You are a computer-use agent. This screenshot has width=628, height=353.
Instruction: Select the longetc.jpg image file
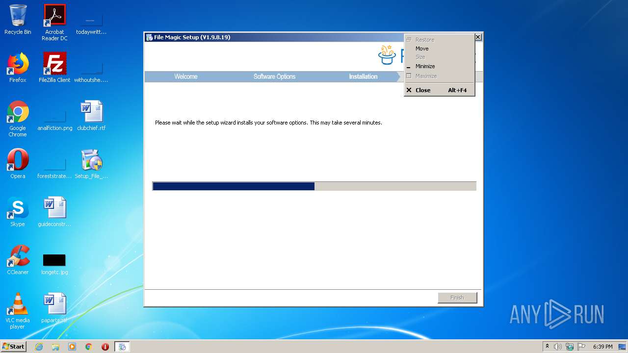(x=54, y=264)
